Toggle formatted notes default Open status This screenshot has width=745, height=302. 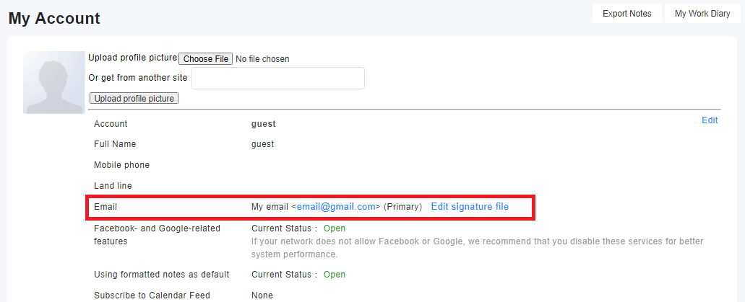[x=335, y=275]
